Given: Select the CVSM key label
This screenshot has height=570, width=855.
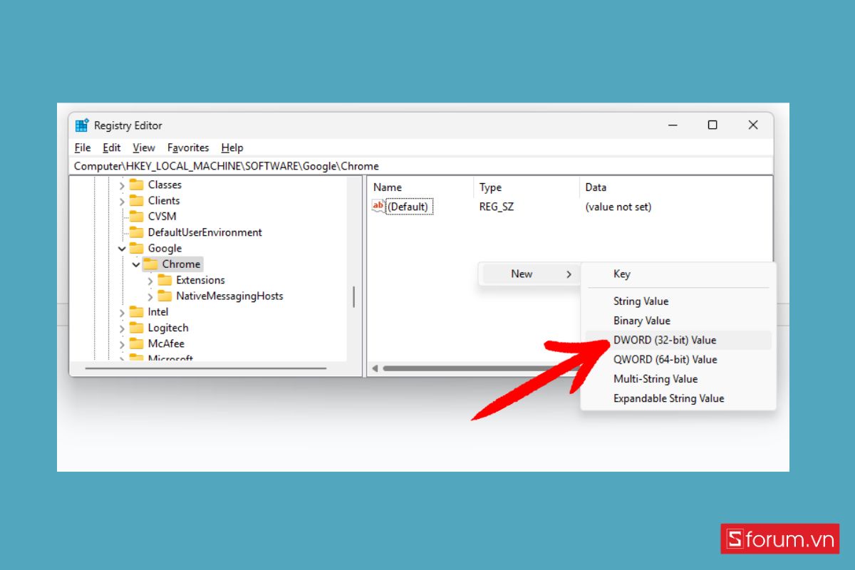Looking at the screenshot, I should [162, 216].
